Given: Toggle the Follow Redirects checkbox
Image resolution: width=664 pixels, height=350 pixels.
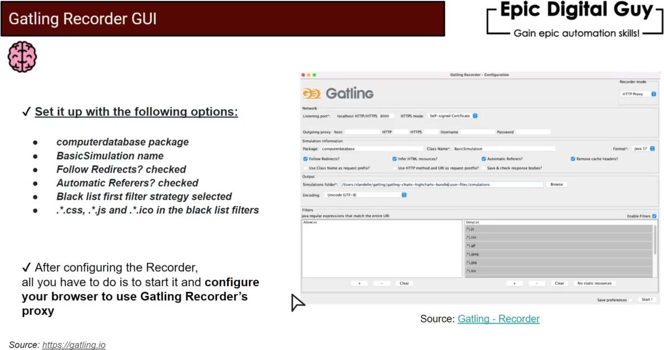Looking at the screenshot, I should (x=305, y=159).
